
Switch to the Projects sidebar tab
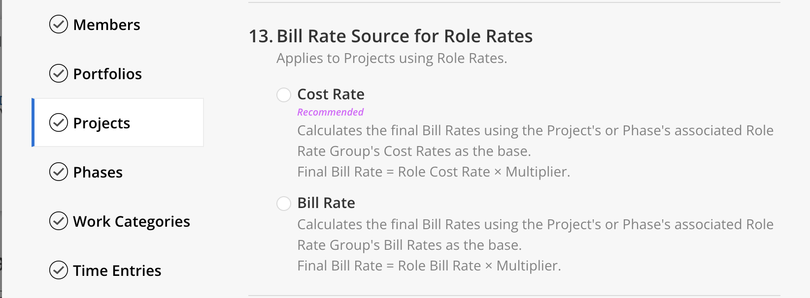(118, 122)
